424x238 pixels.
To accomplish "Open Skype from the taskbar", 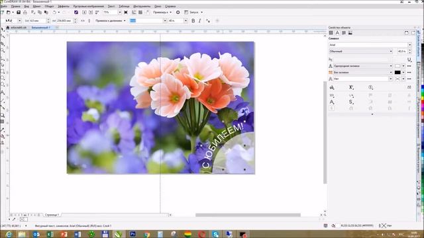I will point(215,234).
